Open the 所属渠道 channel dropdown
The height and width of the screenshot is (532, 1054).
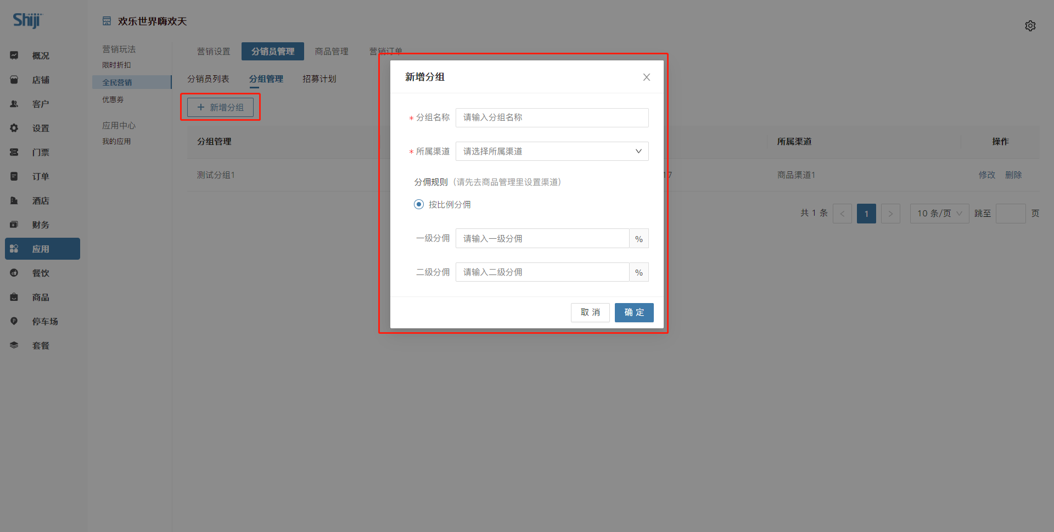[x=552, y=152]
